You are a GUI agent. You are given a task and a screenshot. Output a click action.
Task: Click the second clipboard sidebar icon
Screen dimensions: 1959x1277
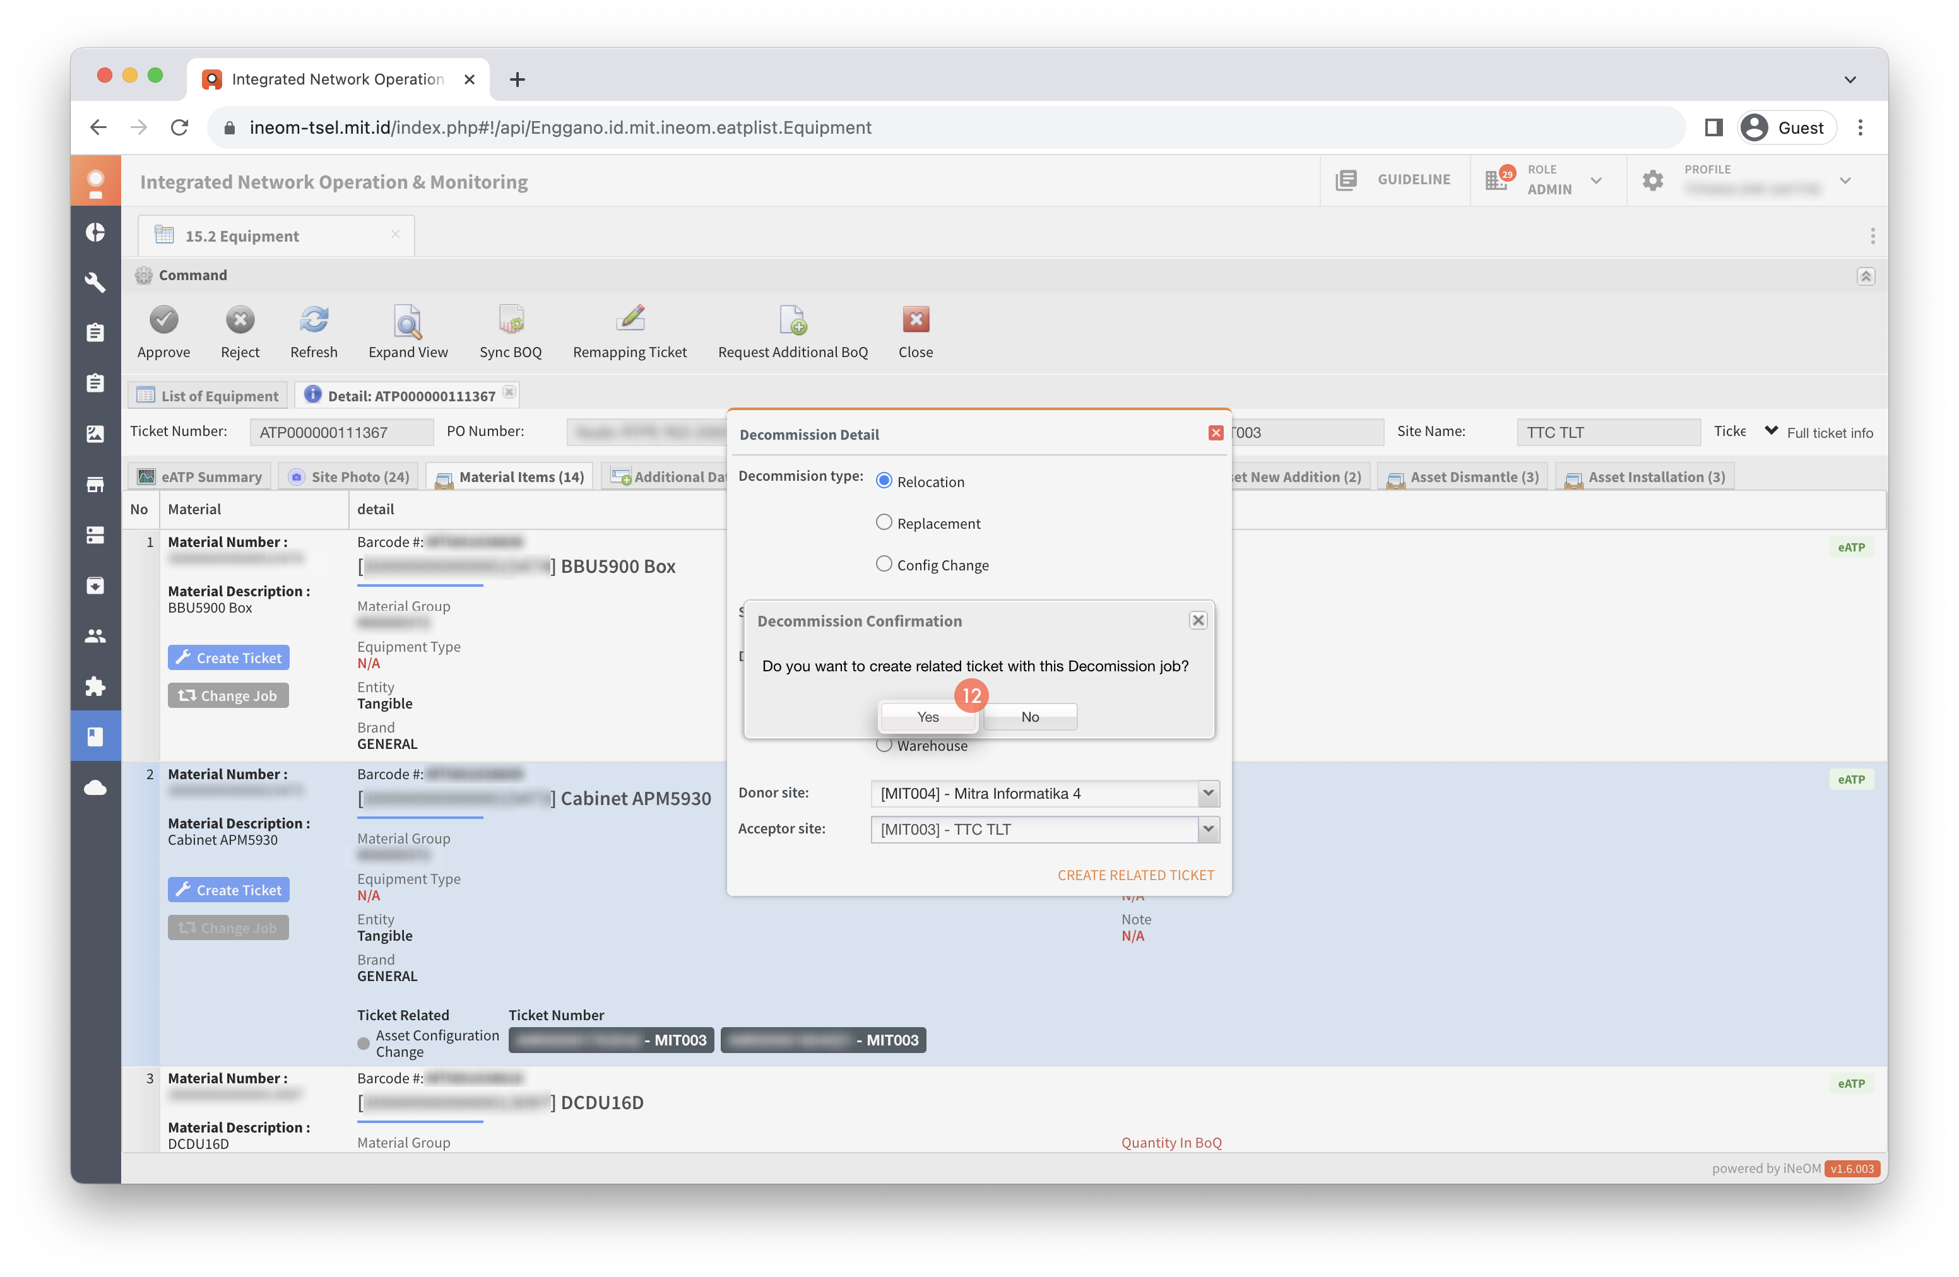(x=95, y=384)
